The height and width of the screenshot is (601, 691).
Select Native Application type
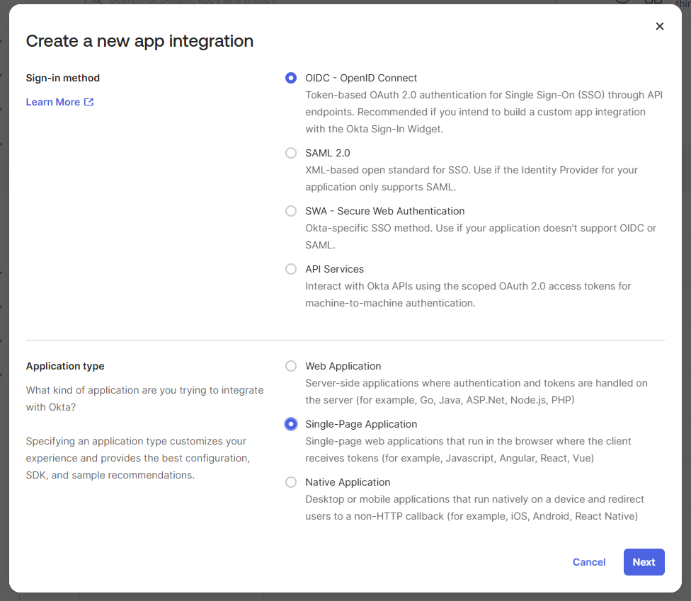point(291,483)
